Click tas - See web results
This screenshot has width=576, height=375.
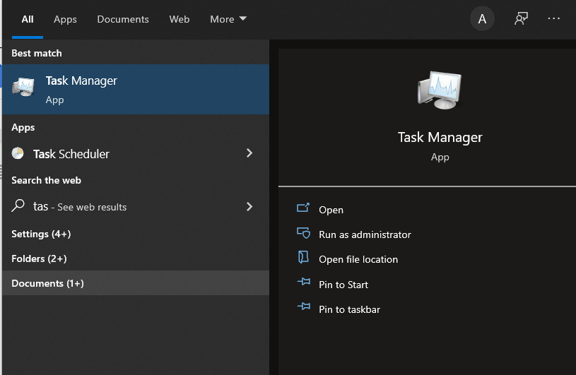tap(80, 207)
